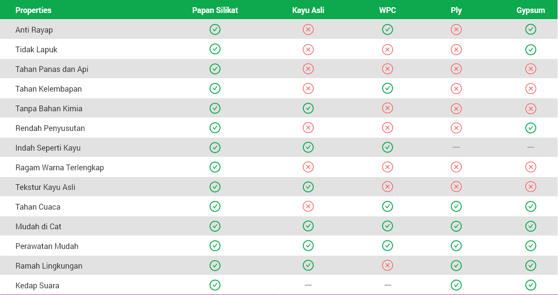Click the Properties header label

(x=33, y=10)
